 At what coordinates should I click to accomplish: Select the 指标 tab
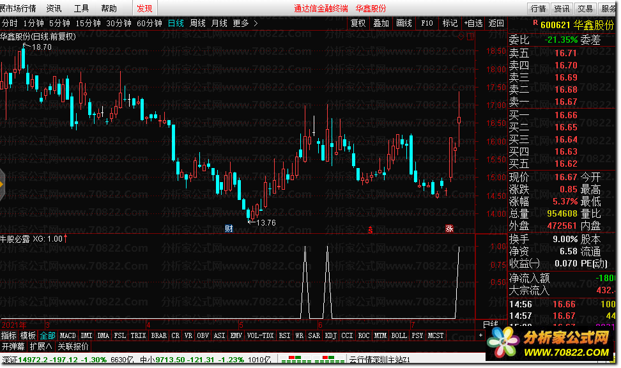(x=9, y=335)
